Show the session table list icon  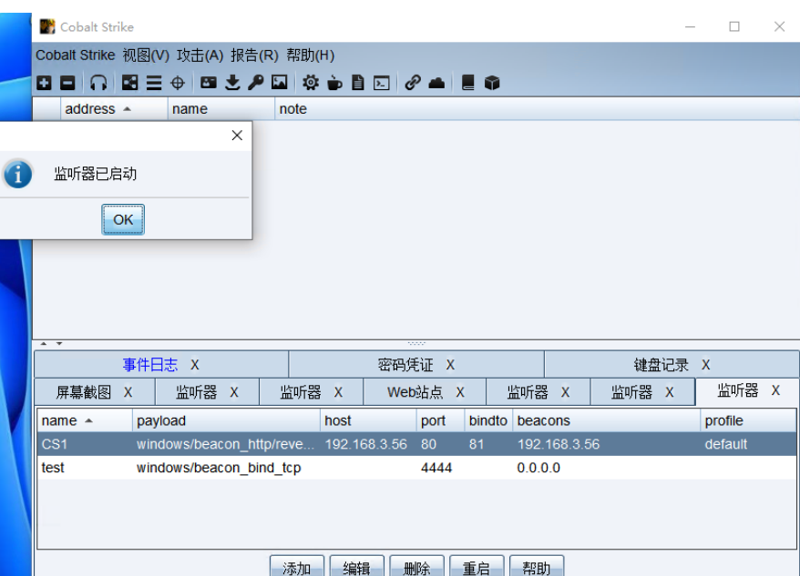coord(154,83)
